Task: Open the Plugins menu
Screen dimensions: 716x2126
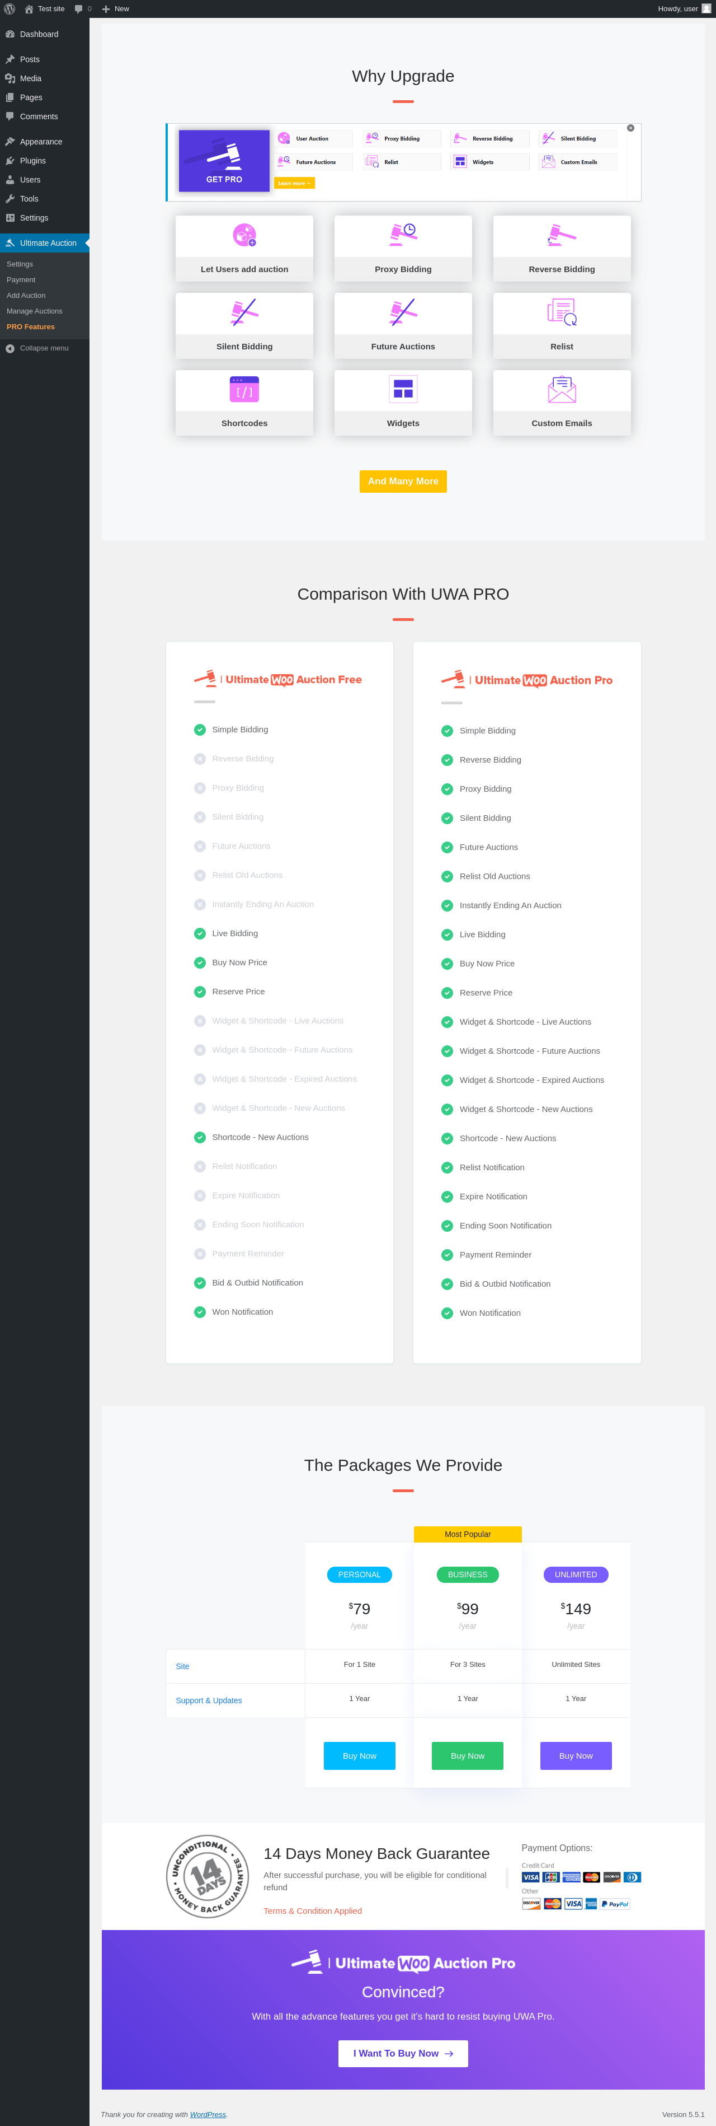Action: click(x=45, y=161)
